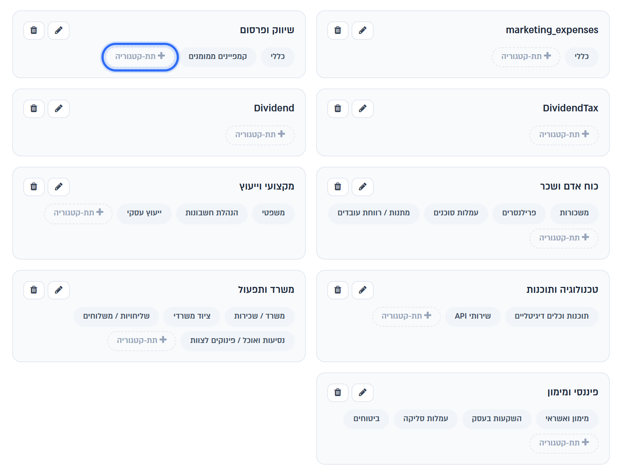The width and height of the screenshot is (622, 475).
Task: Edit the פיננסי ומימון category
Action: pos(363,392)
